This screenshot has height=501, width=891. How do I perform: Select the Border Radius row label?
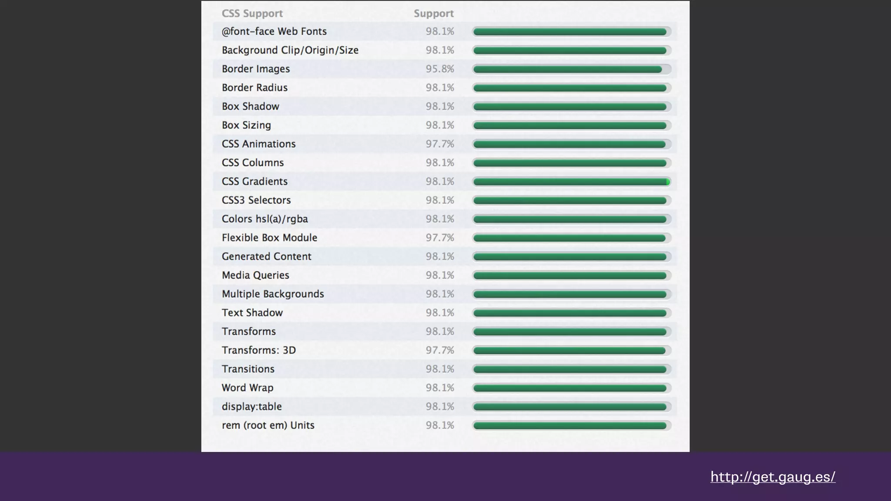[x=255, y=88]
